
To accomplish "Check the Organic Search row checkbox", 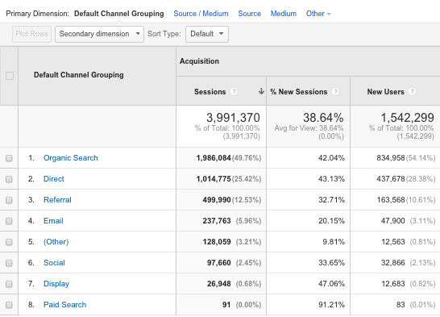I will tap(9, 158).
